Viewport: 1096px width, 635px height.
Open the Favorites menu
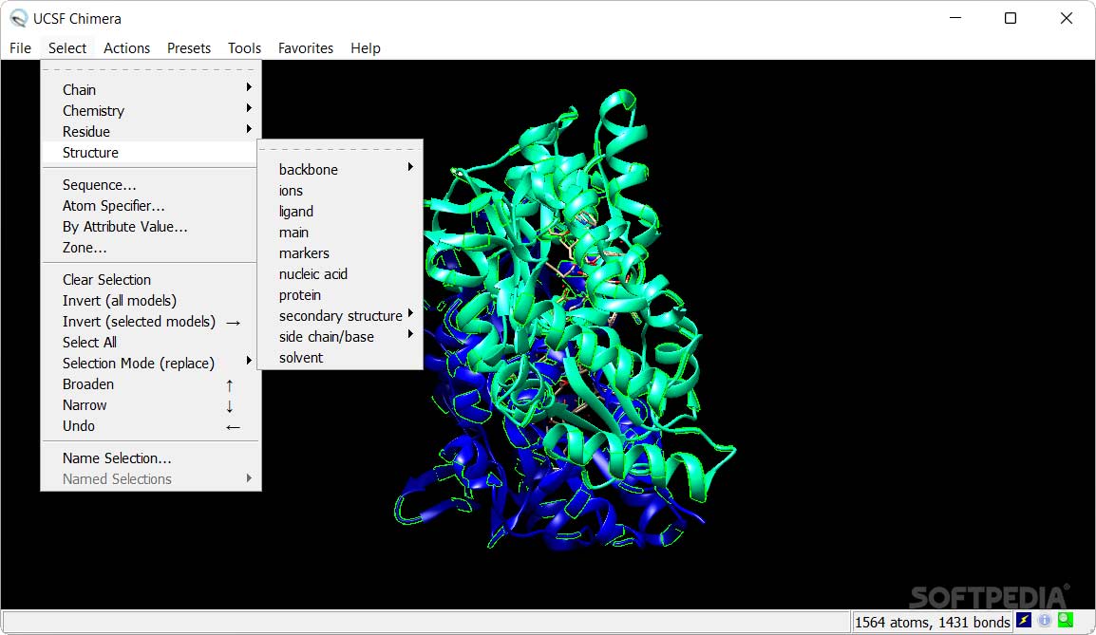(x=306, y=48)
